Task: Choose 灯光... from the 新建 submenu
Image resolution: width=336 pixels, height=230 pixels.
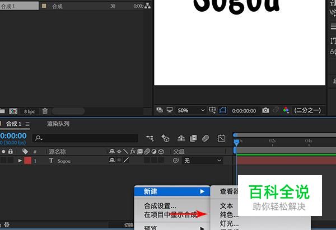Action: (229, 224)
